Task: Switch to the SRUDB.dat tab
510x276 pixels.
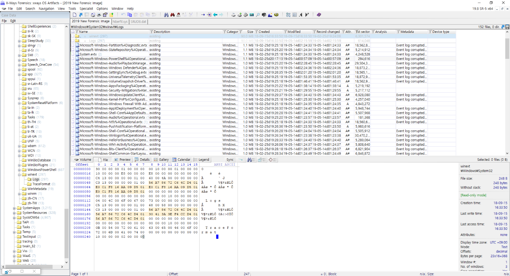Action: click(138, 21)
